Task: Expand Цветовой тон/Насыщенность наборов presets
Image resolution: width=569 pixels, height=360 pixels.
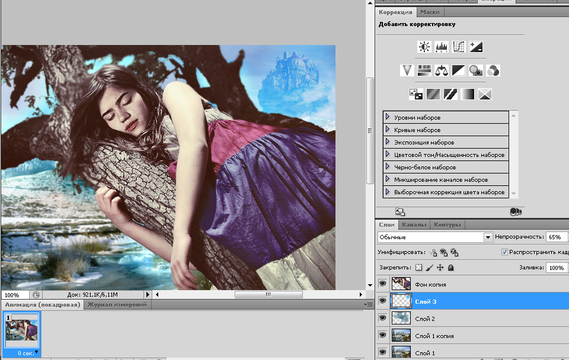Action: (x=388, y=154)
